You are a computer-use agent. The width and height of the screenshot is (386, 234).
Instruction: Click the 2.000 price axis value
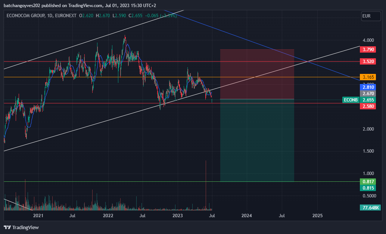click(x=368, y=129)
